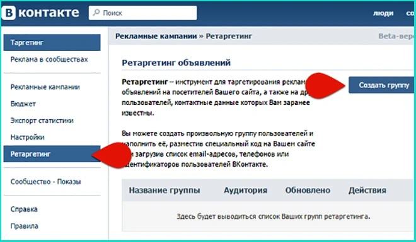Open the люди header link
416x242 pixels.
tap(383, 13)
